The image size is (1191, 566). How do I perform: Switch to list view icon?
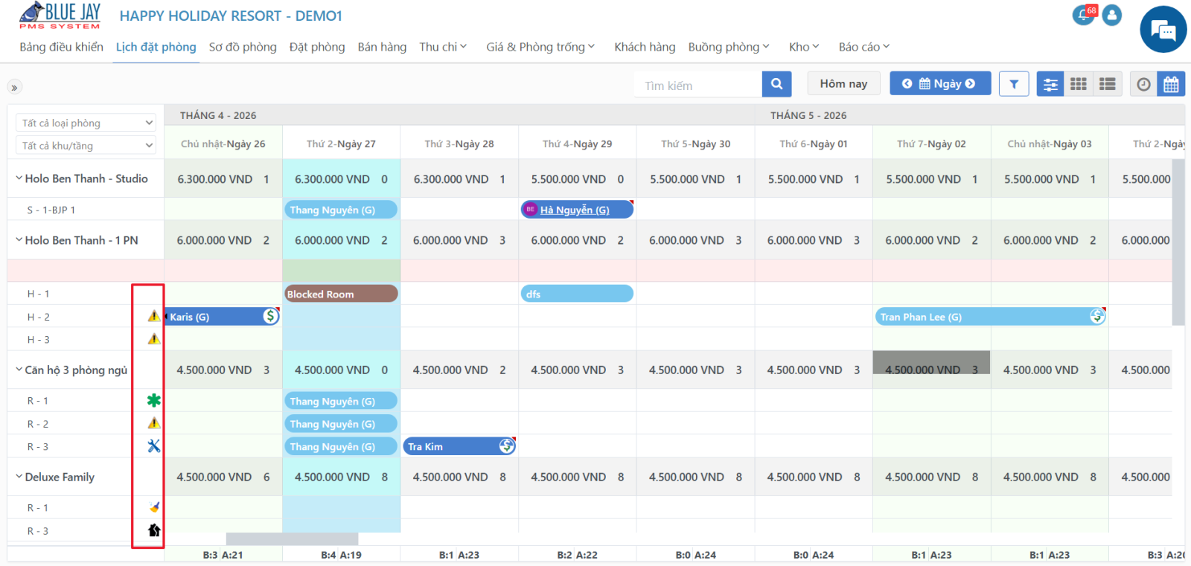[1108, 84]
